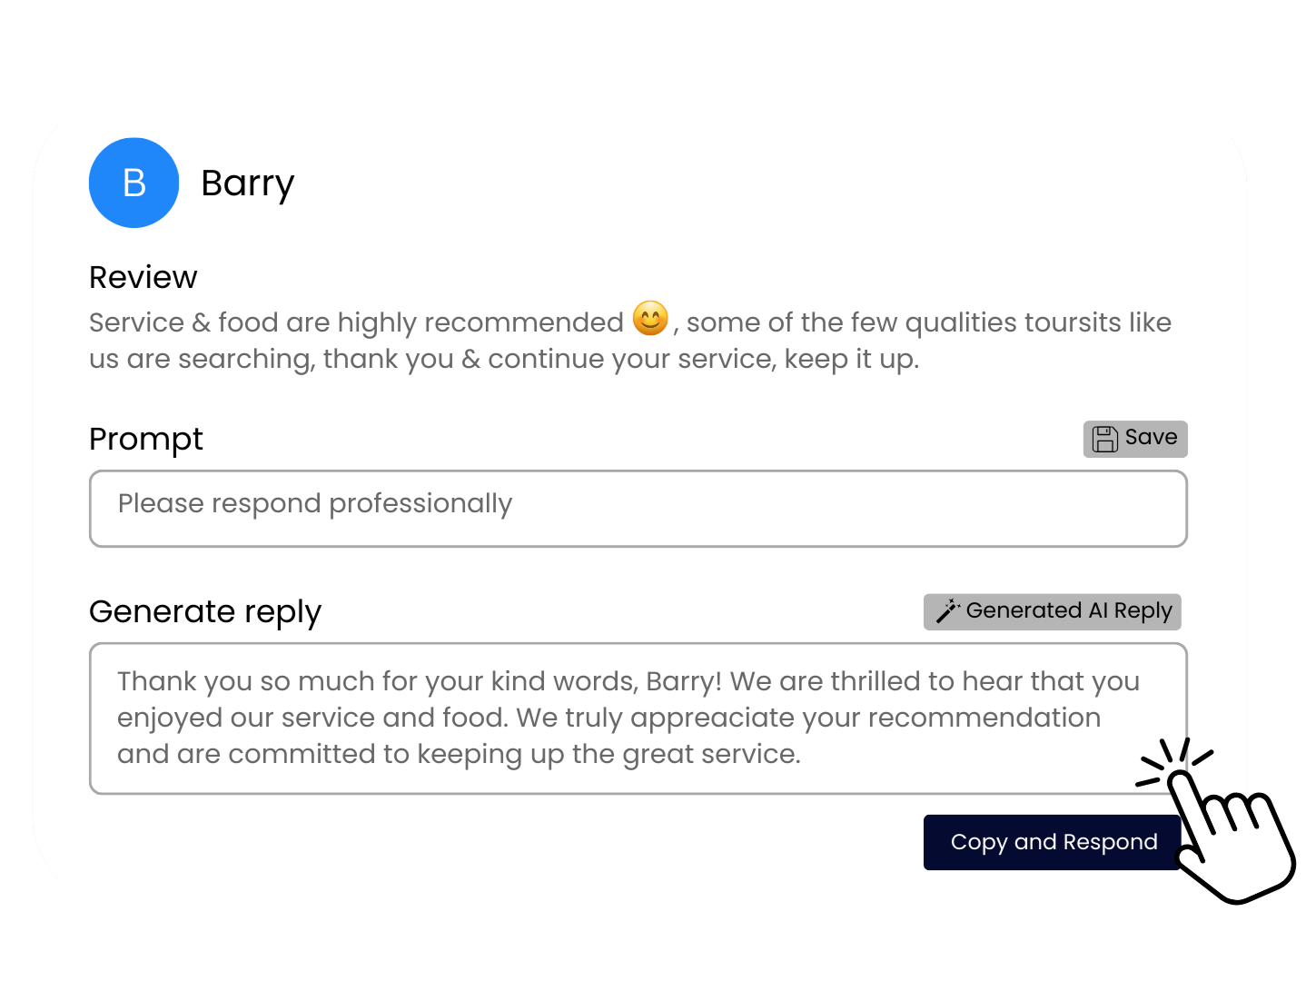
Task: Click the hand pointer cursor graphic
Action: point(1232,841)
